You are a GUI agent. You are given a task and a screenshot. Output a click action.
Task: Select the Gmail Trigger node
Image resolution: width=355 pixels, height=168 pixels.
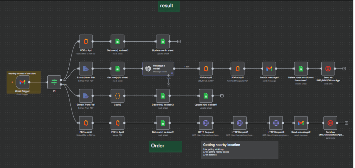(x=22, y=82)
